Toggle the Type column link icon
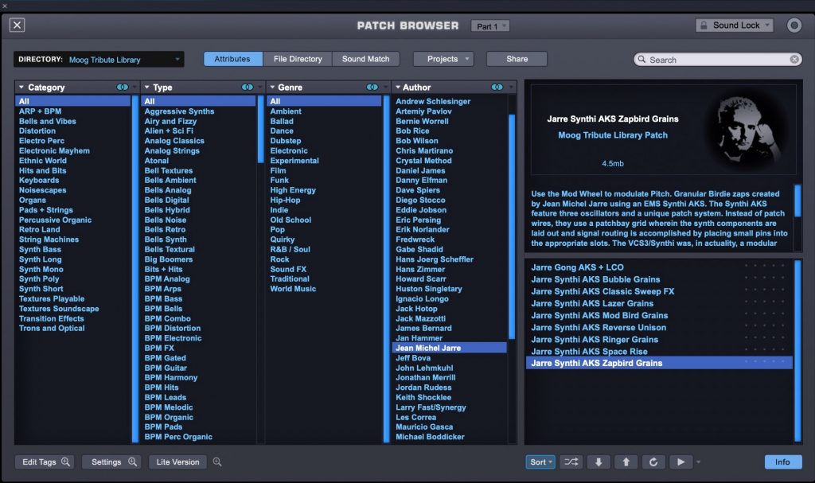815x483 pixels. point(248,88)
